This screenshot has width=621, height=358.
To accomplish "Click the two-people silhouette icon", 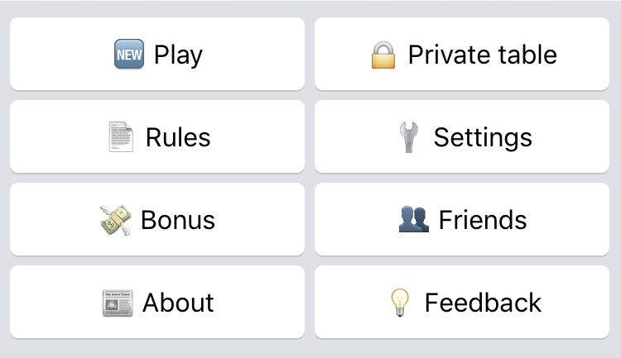I will [x=413, y=219].
